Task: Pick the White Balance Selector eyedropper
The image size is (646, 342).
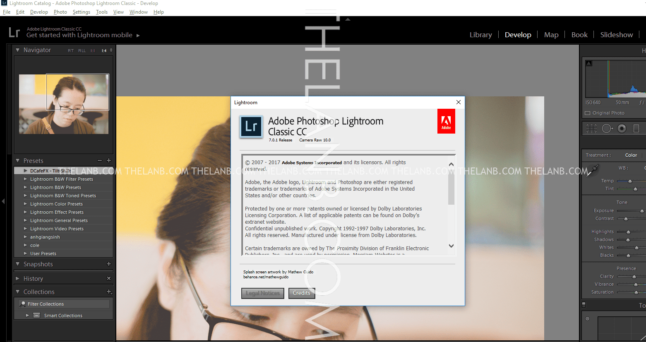Action: [593, 170]
